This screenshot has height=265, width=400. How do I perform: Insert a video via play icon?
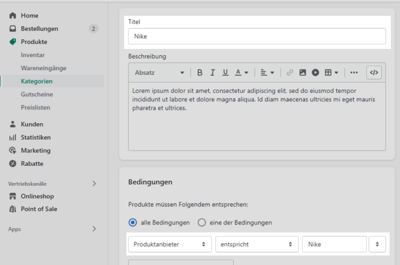click(x=315, y=73)
